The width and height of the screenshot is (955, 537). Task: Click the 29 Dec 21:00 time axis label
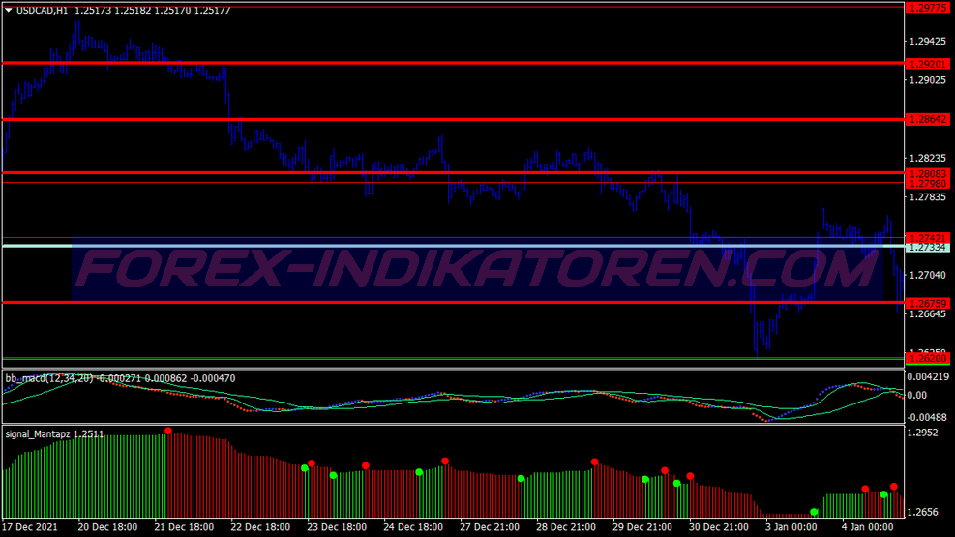coord(642,527)
